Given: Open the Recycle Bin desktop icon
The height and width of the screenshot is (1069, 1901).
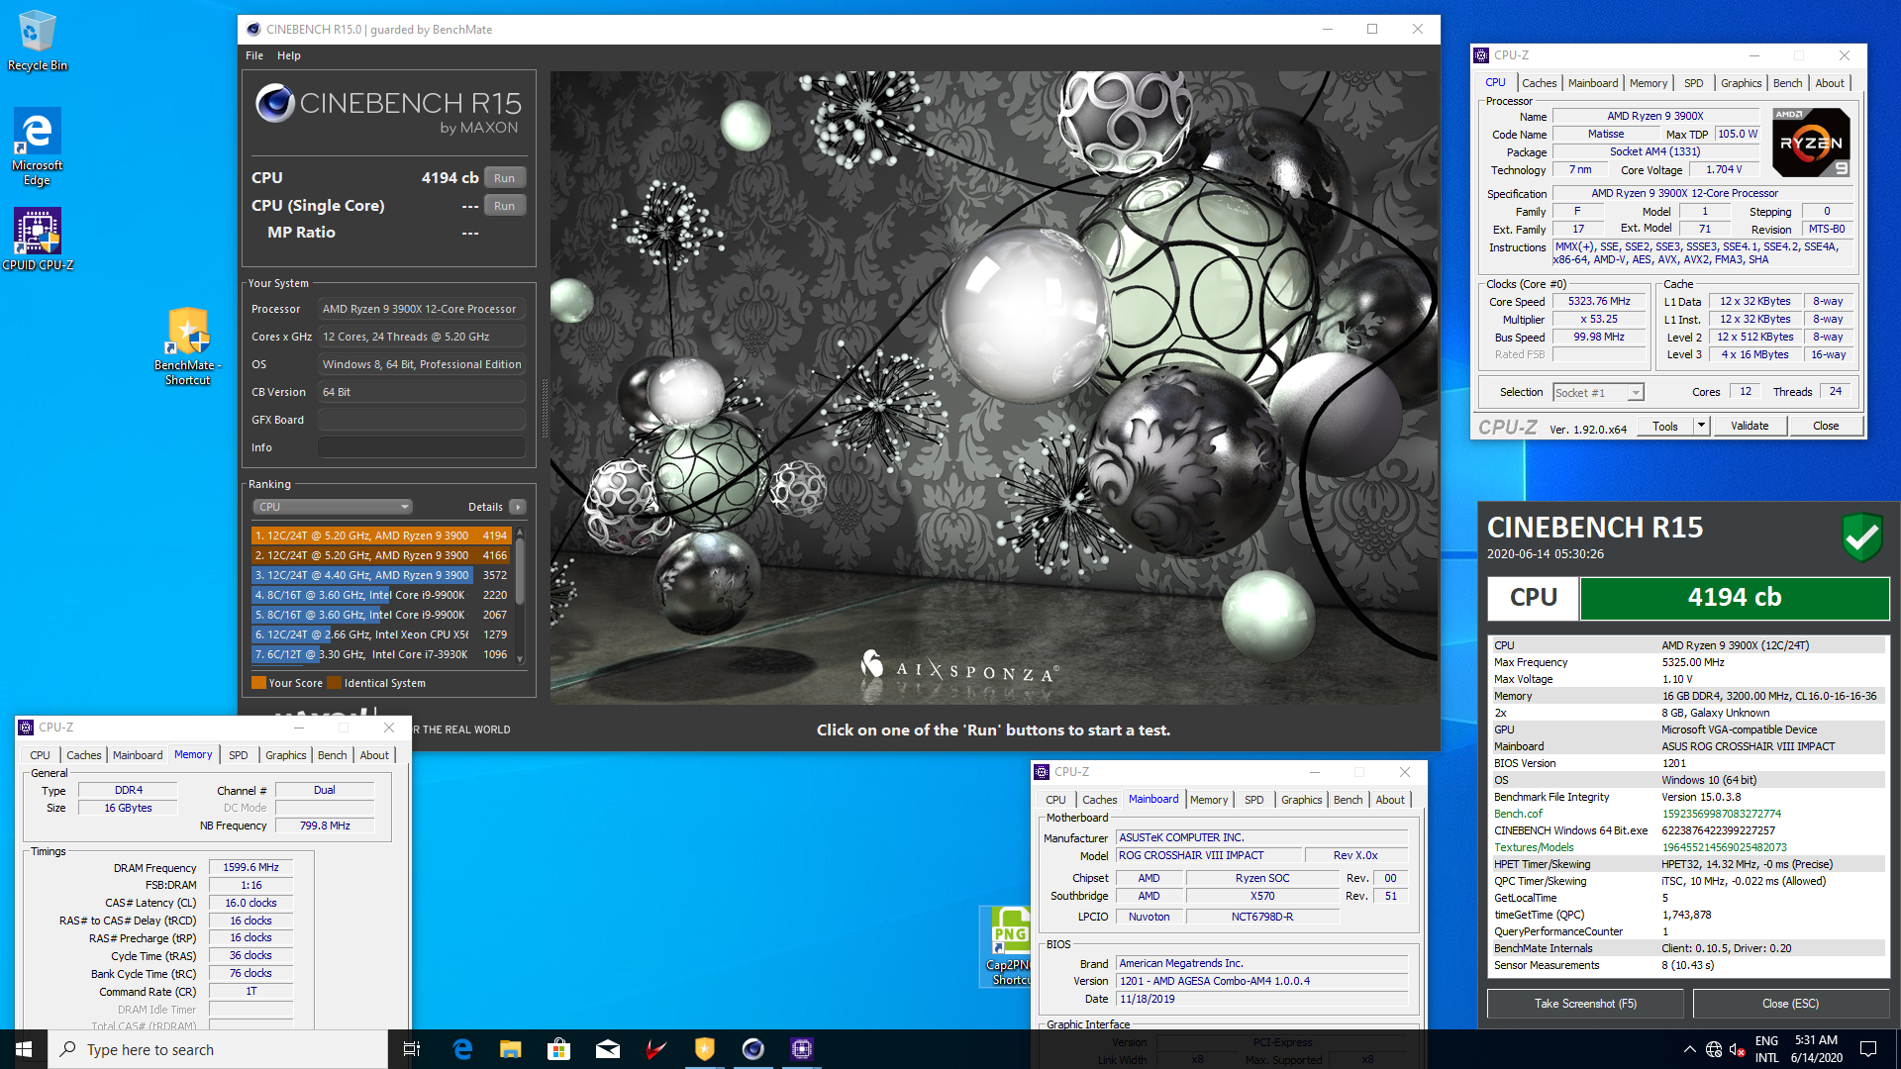Looking at the screenshot, I should (38, 42).
